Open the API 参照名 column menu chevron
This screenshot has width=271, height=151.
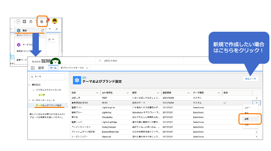point(128,93)
